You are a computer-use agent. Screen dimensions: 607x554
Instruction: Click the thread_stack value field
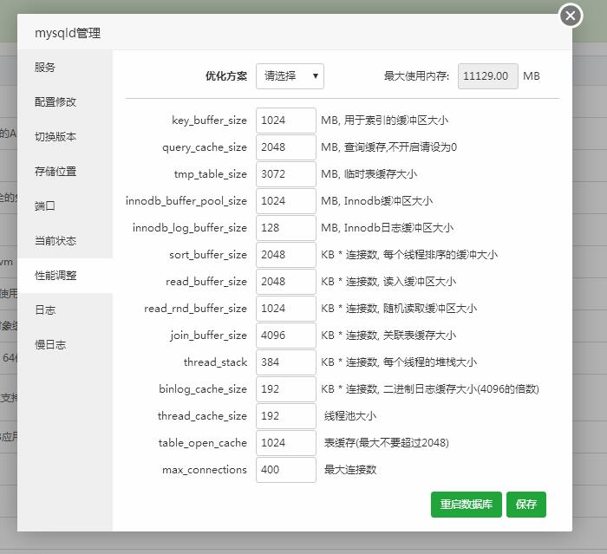pyautogui.click(x=285, y=362)
